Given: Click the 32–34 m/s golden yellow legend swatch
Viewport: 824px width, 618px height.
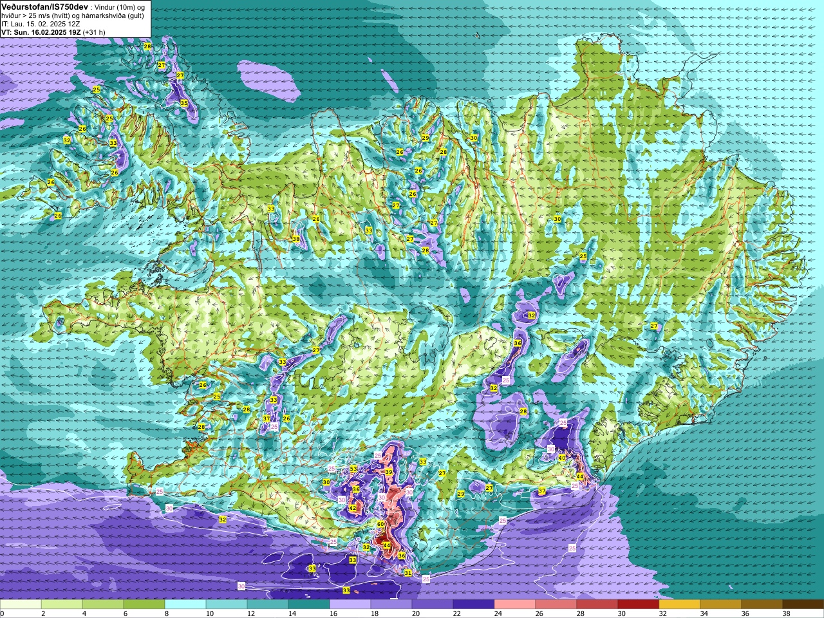Looking at the screenshot, I should click(680, 604).
